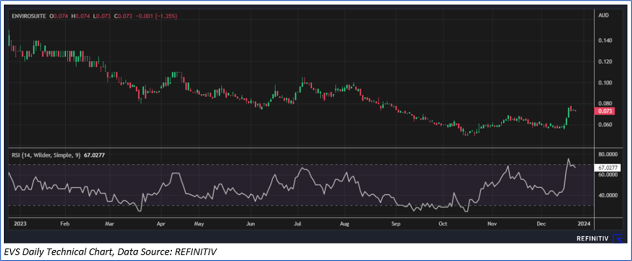This screenshot has height=261, width=632.
Task: Click the AUD currency label
Action: pos(603,16)
